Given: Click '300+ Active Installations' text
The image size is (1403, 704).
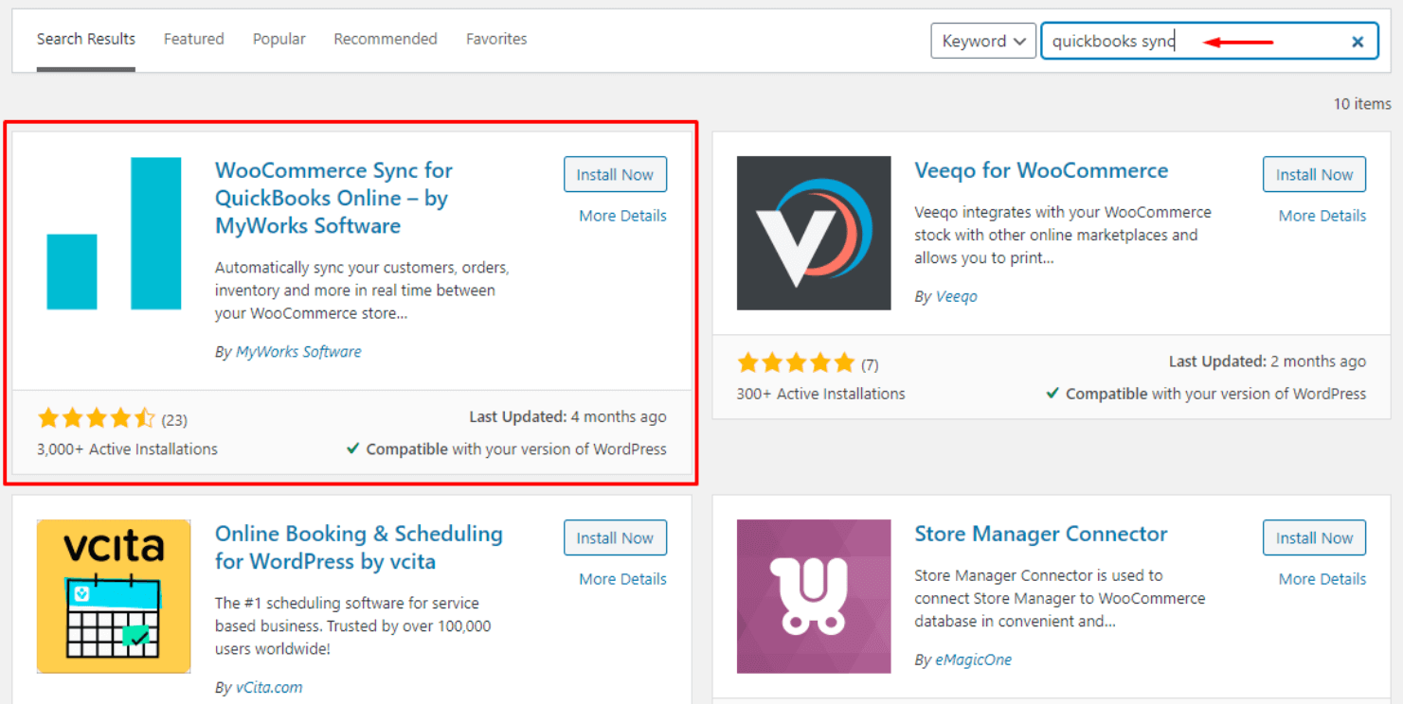Looking at the screenshot, I should click(x=820, y=394).
